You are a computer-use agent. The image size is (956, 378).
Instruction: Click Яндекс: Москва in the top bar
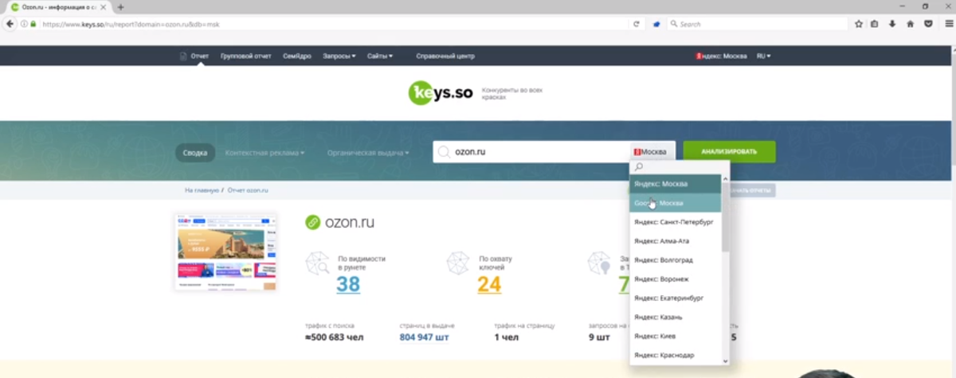tap(722, 56)
